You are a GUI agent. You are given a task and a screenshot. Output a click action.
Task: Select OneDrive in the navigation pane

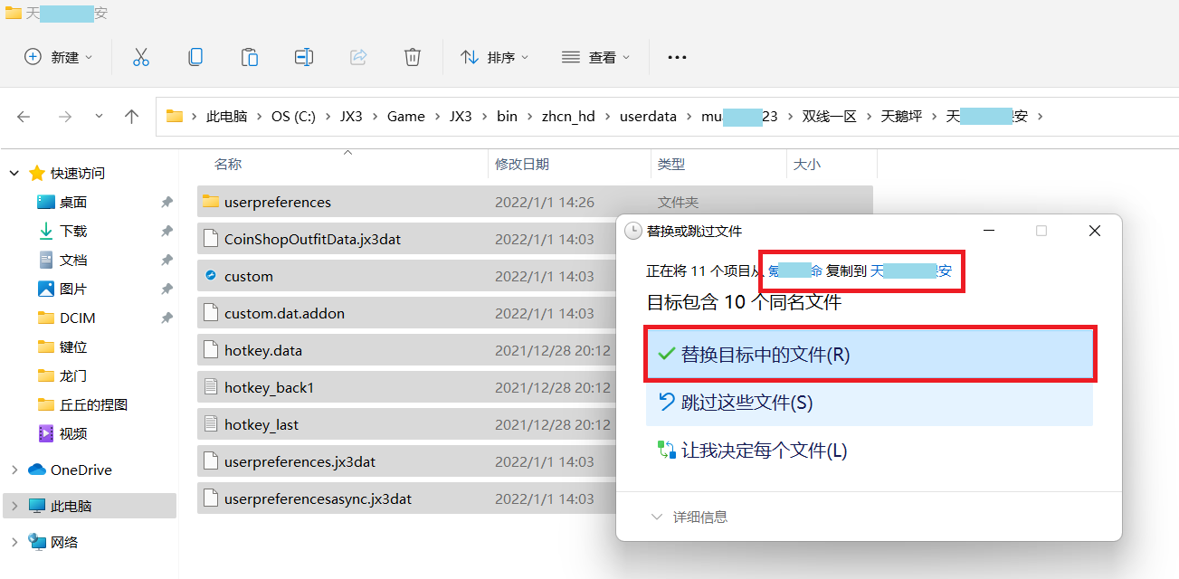[x=81, y=470]
